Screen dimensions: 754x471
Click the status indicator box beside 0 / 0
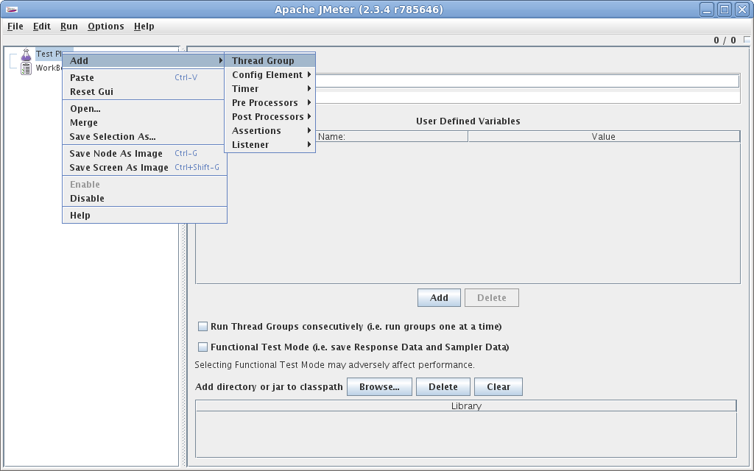747,40
